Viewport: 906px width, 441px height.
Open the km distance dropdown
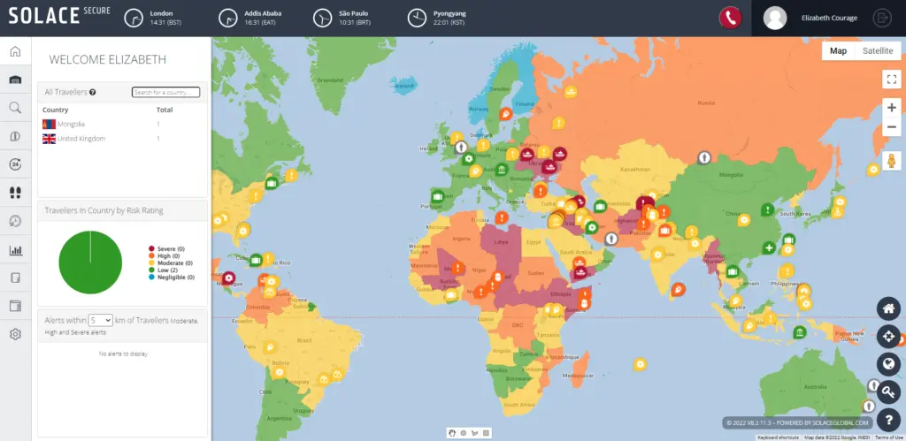coord(100,320)
